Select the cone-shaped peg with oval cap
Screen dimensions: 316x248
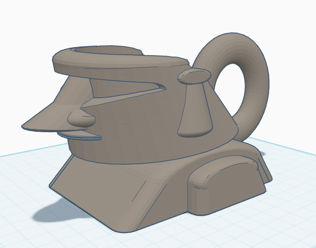[195, 103]
